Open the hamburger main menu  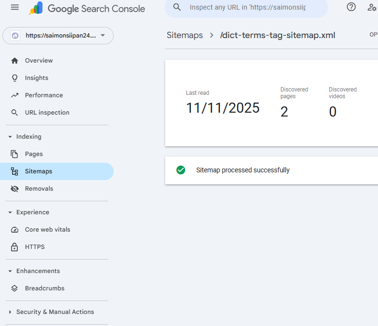(15, 8)
